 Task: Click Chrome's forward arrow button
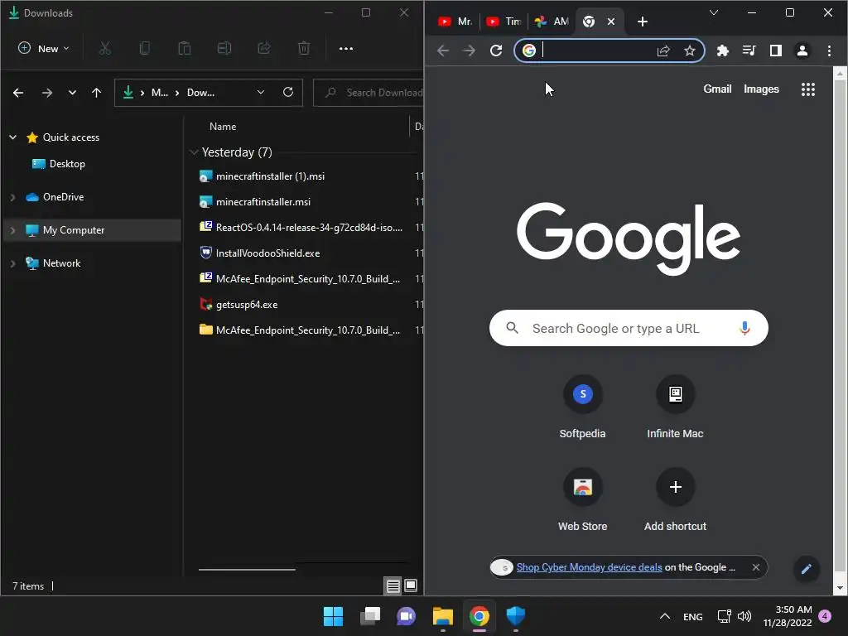(469, 51)
